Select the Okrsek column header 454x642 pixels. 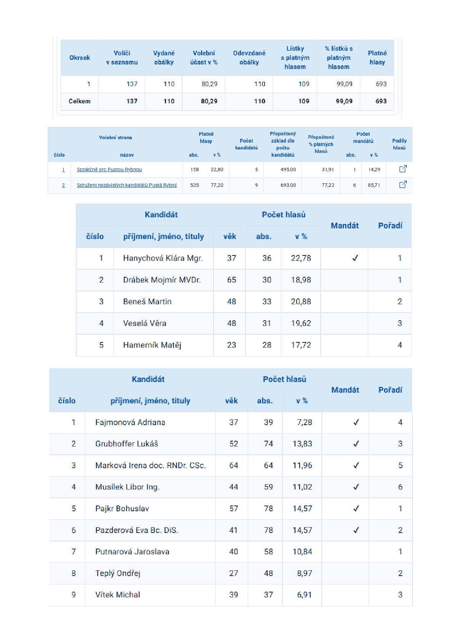80,58
